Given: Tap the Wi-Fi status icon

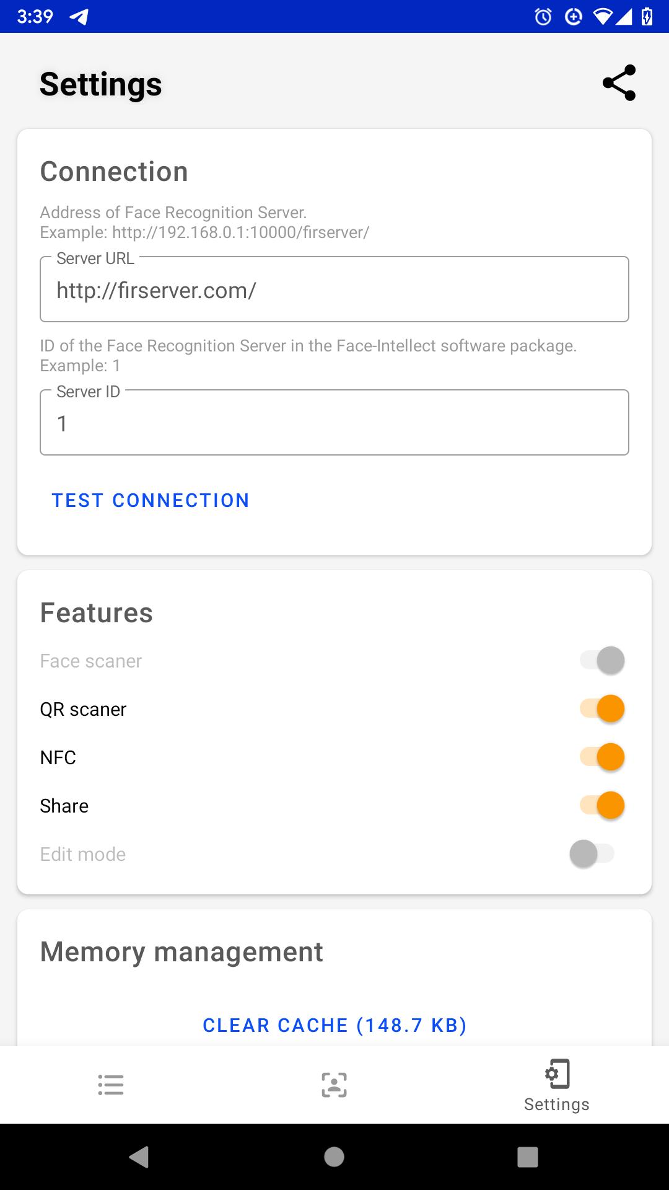Looking at the screenshot, I should point(603,17).
